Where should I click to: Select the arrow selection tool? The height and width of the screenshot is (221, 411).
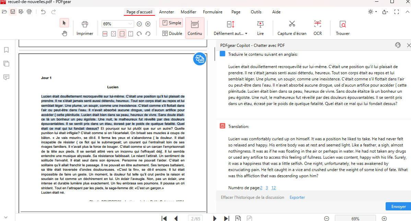click(64, 23)
